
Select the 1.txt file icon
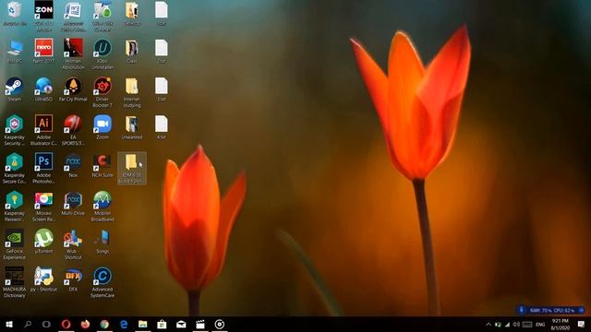click(162, 14)
